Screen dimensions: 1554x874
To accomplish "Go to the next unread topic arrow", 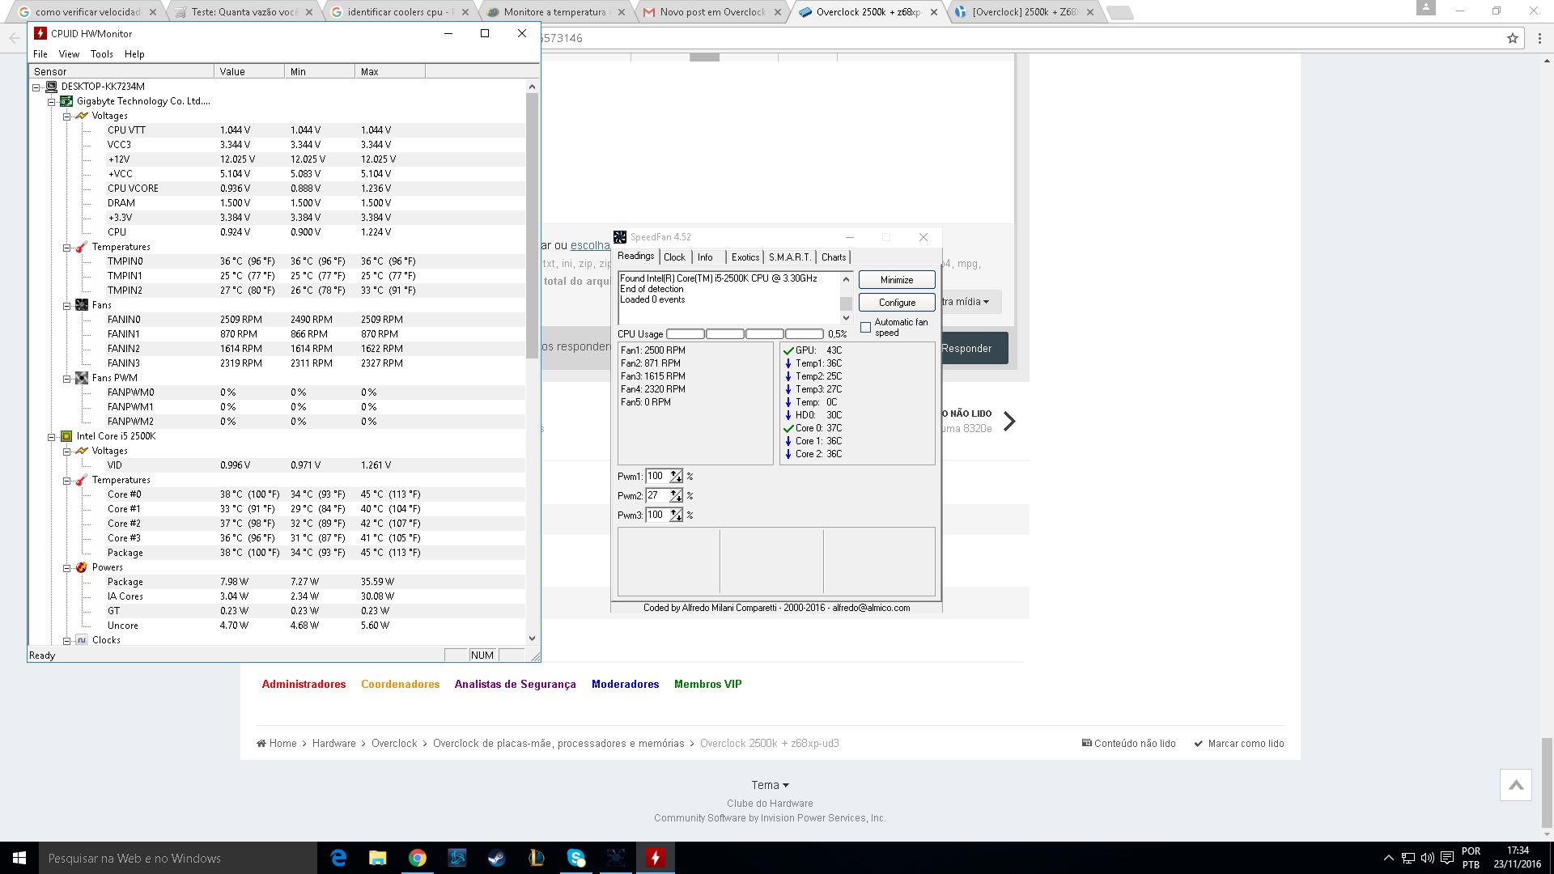I will [1009, 421].
